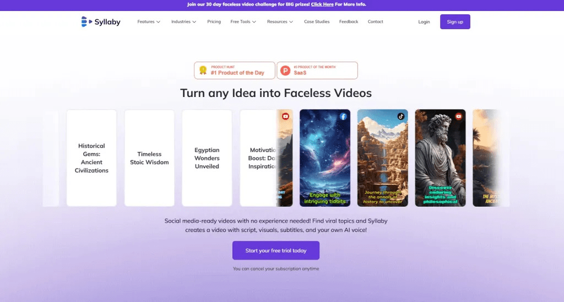Open the stoic statue video thumbnail

tap(440, 158)
